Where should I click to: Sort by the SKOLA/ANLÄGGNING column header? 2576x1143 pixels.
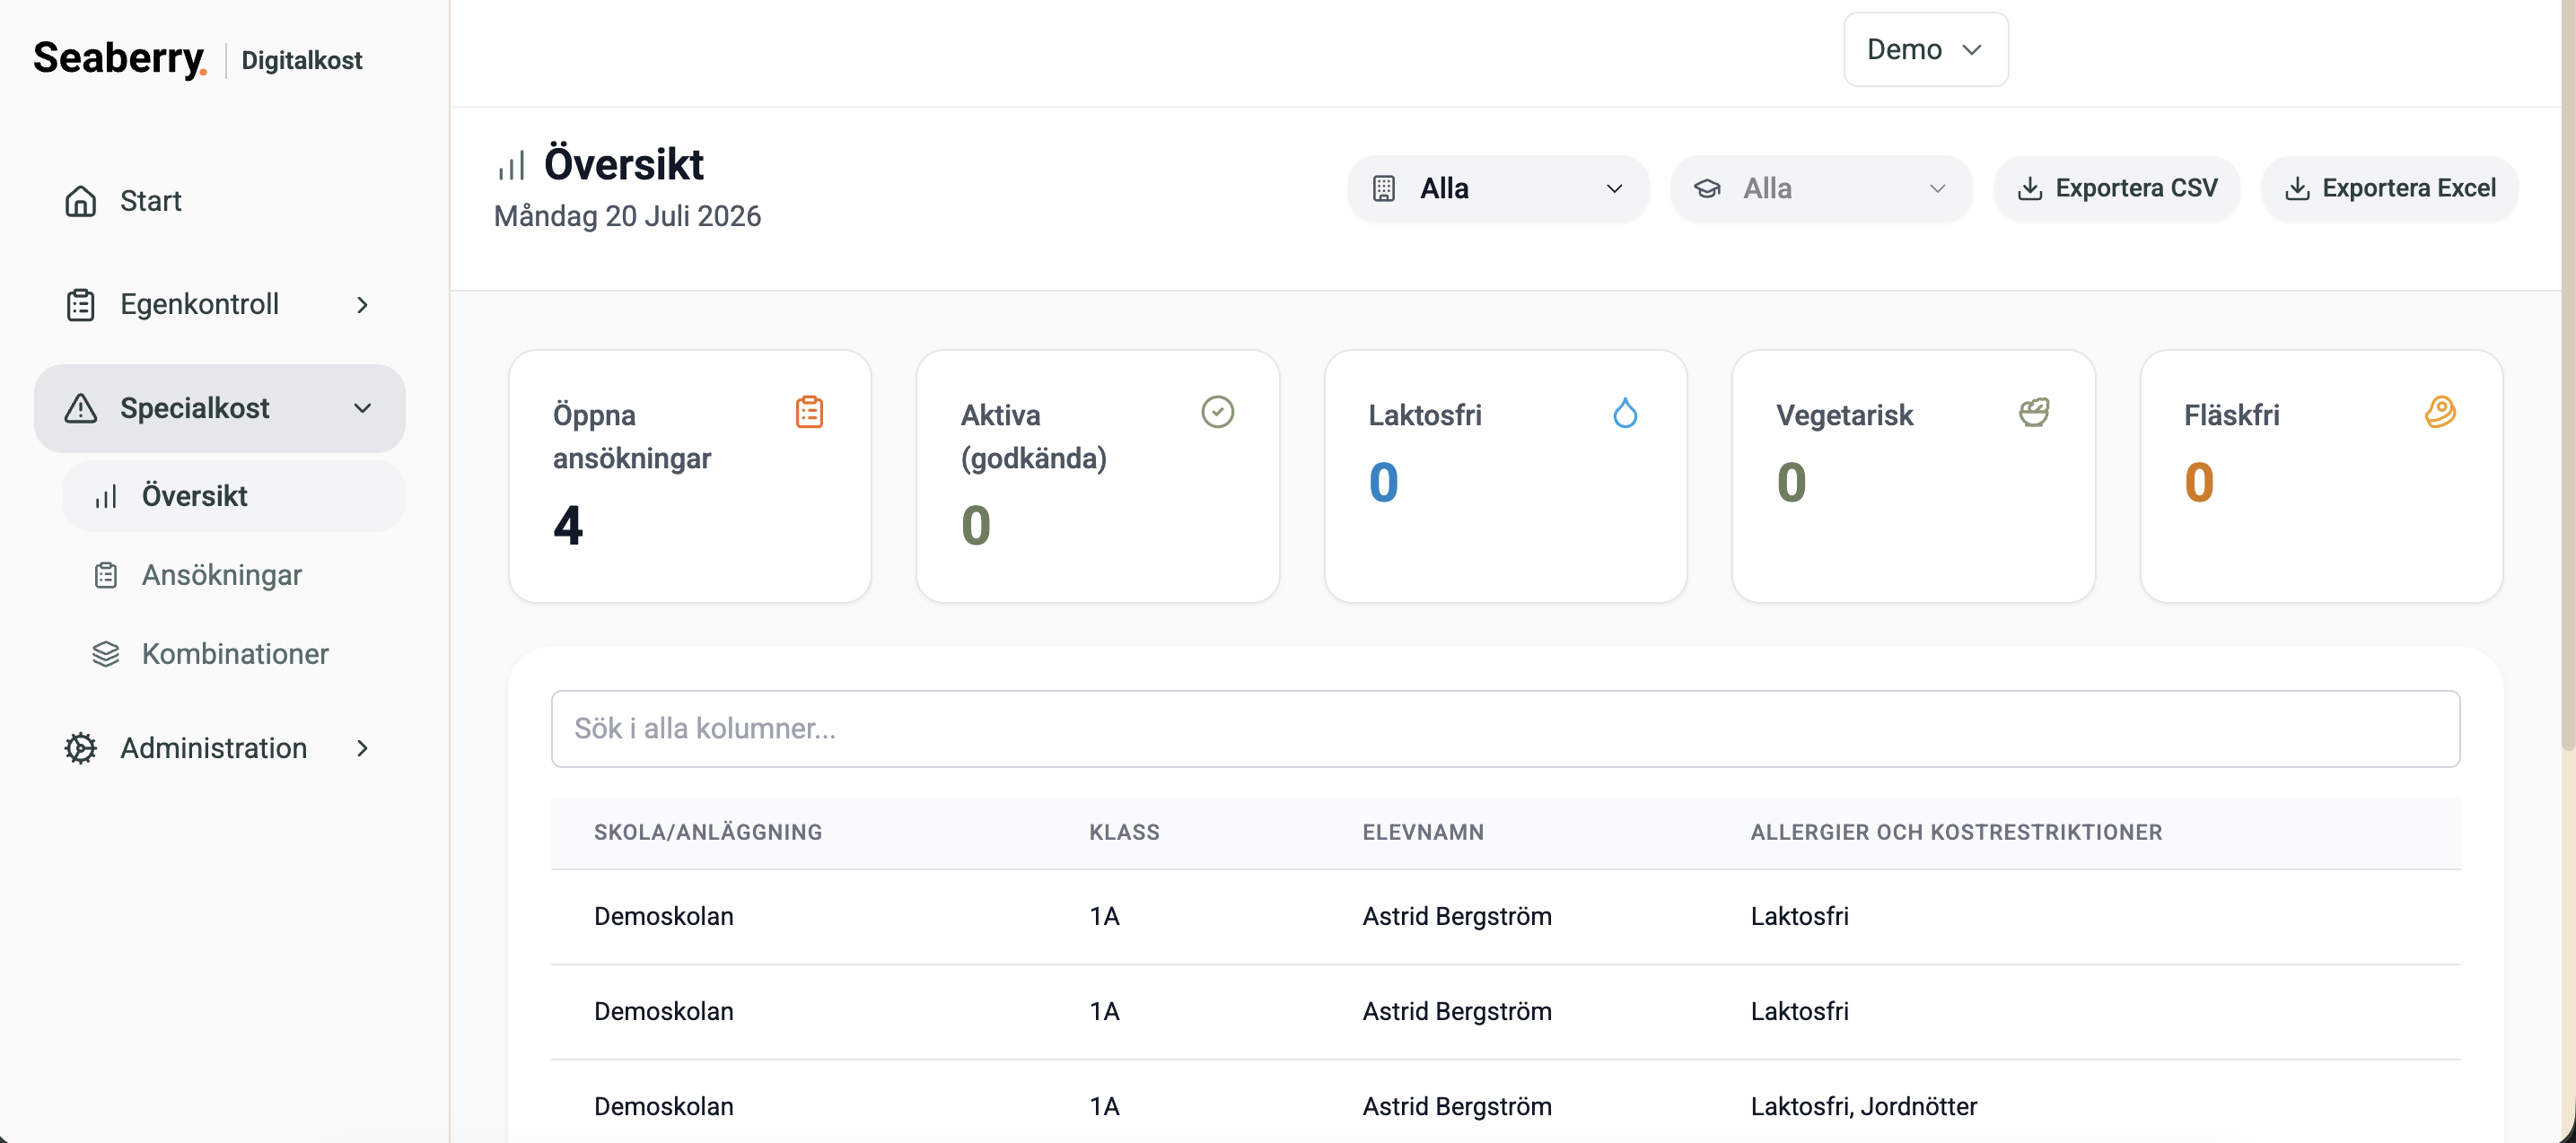pos(708,832)
